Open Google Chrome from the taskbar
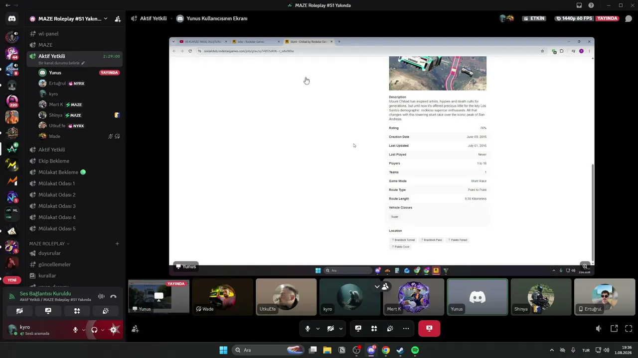The width and height of the screenshot is (638, 358). [x=385, y=350]
